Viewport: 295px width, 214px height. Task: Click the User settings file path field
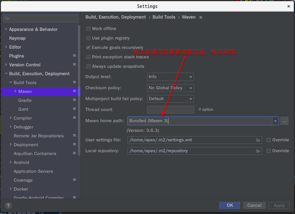(195, 140)
